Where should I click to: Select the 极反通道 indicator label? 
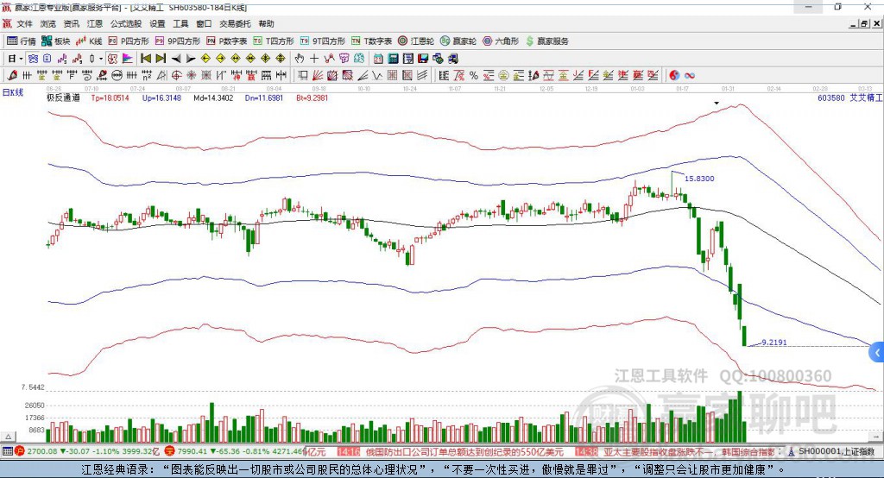63,97
